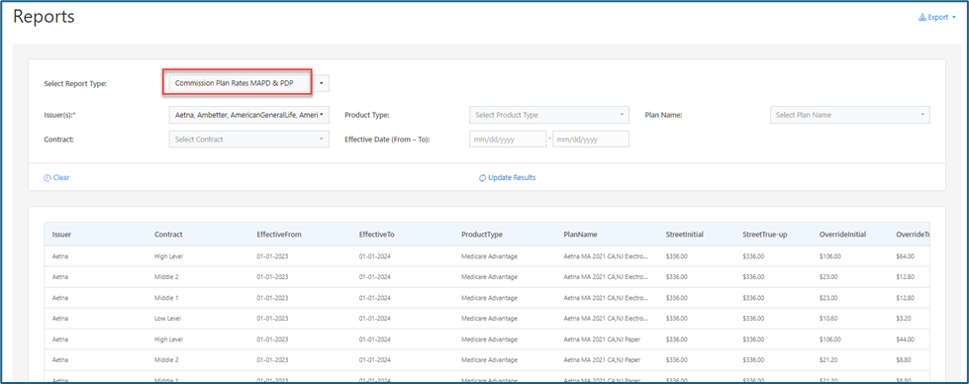The height and width of the screenshot is (384, 969).
Task: Open the Select Plan Name dropdown
Action: tap(849, 115)
